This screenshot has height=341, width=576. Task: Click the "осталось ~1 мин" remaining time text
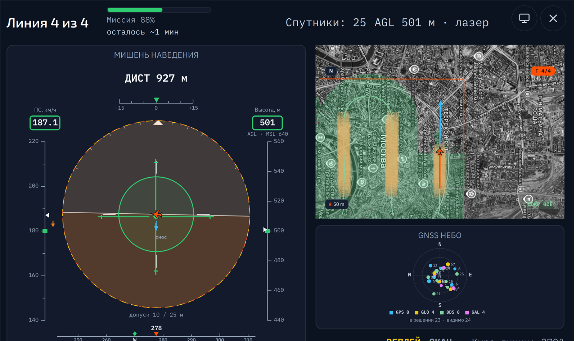tap(143, 32)
